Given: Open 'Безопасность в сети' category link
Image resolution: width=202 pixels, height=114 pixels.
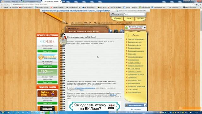Looking at the screenshot, I should pos(135,42).
